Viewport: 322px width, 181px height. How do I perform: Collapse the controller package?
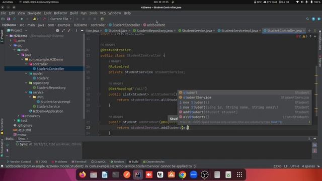(26, 64)
